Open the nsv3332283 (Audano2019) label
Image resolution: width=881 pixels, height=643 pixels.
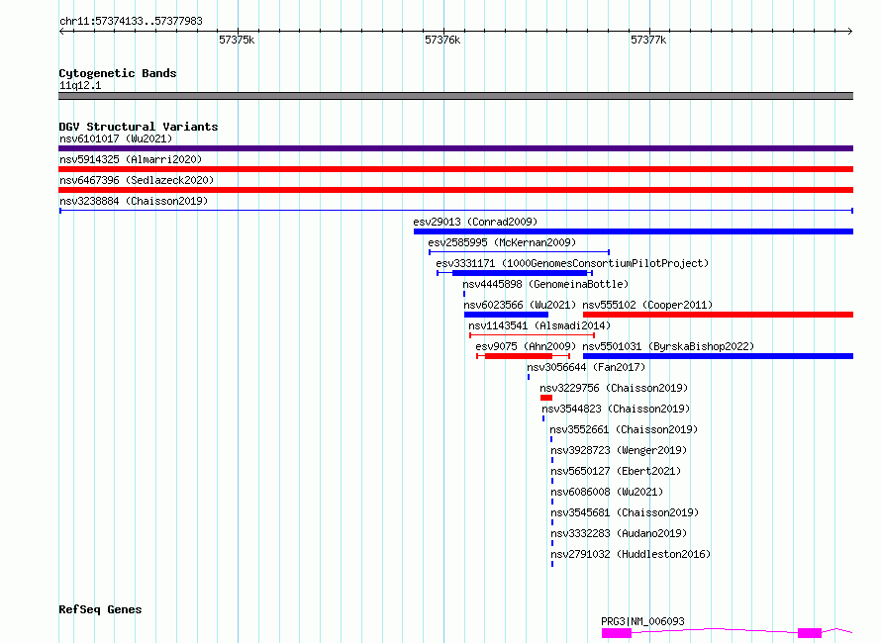click(619, 533)
